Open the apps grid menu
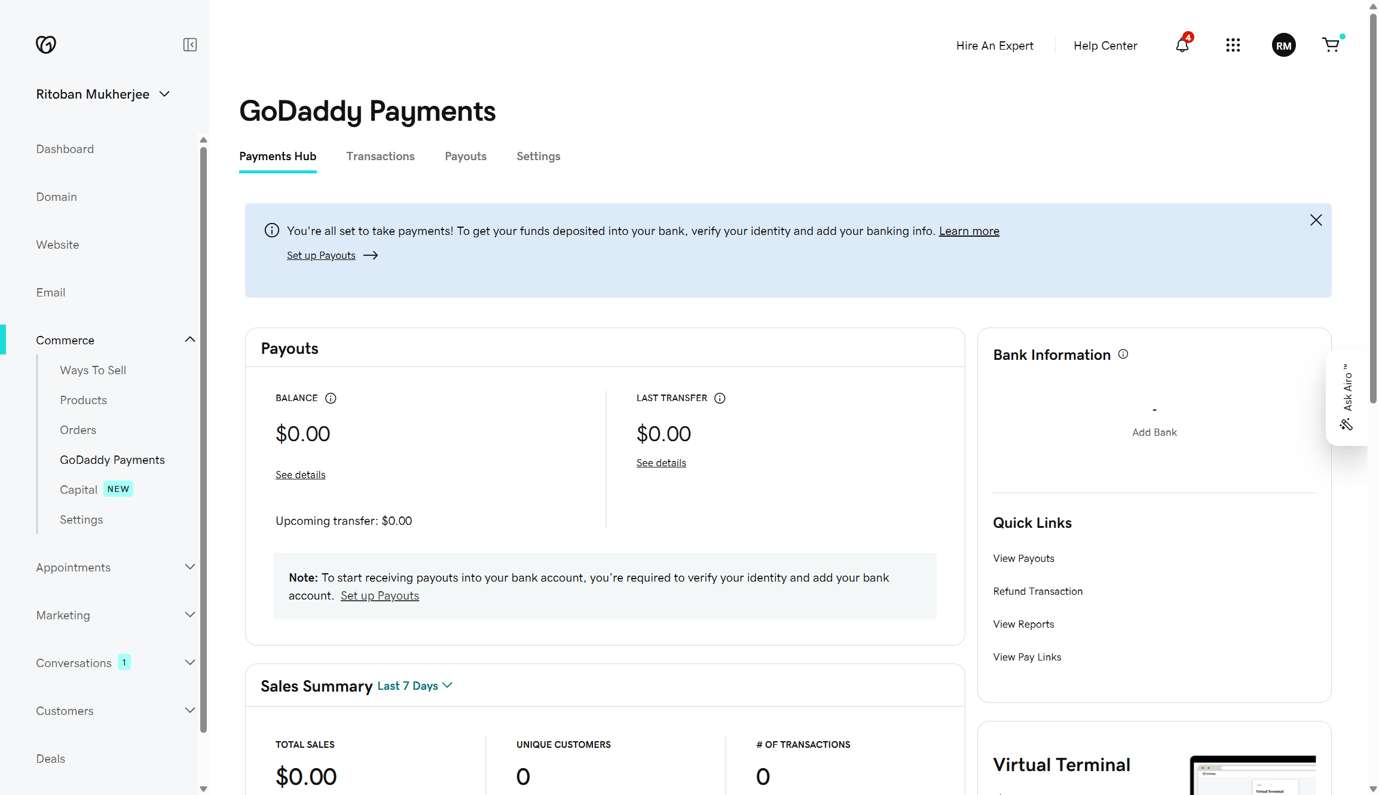1379x795 pixels. 1233,45
